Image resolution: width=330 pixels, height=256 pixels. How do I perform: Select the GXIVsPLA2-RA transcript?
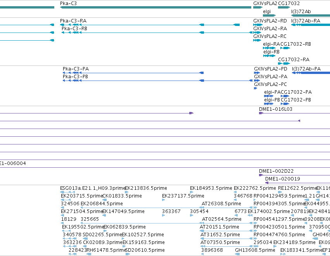tap(257, 33)
